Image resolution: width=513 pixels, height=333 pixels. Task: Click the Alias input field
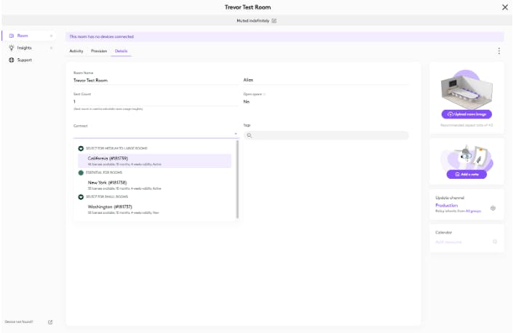coord(325,80)
